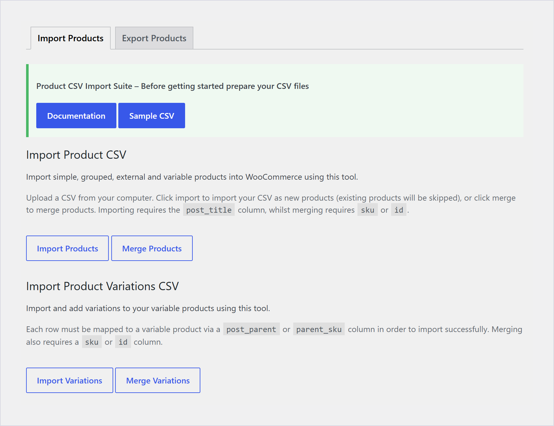554x426 pixels.
Task: Start Import Variations
Action: click(70, 380)
